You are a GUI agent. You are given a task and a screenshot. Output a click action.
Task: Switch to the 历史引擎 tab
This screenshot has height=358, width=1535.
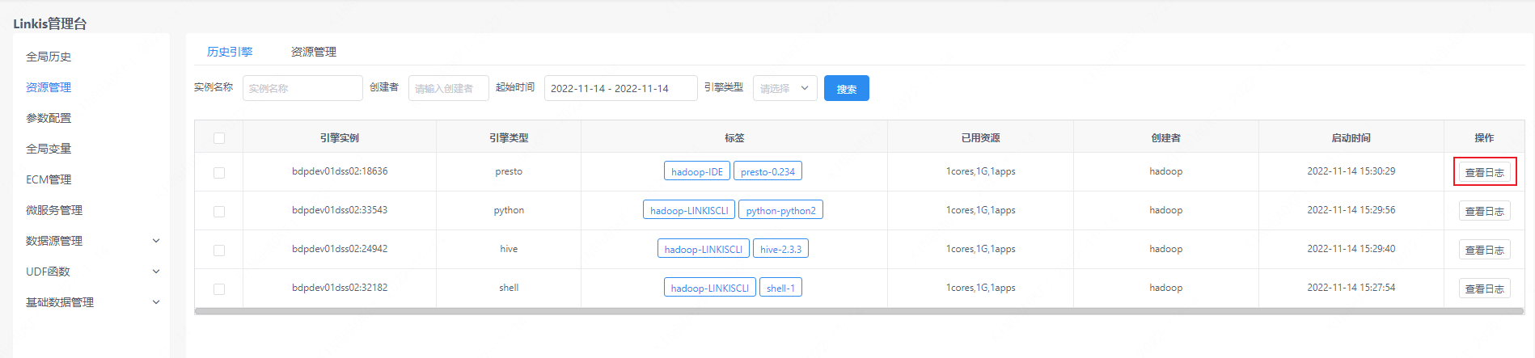230,52
